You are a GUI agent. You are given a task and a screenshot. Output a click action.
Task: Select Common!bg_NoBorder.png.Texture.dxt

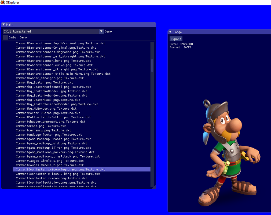point(81,109)
